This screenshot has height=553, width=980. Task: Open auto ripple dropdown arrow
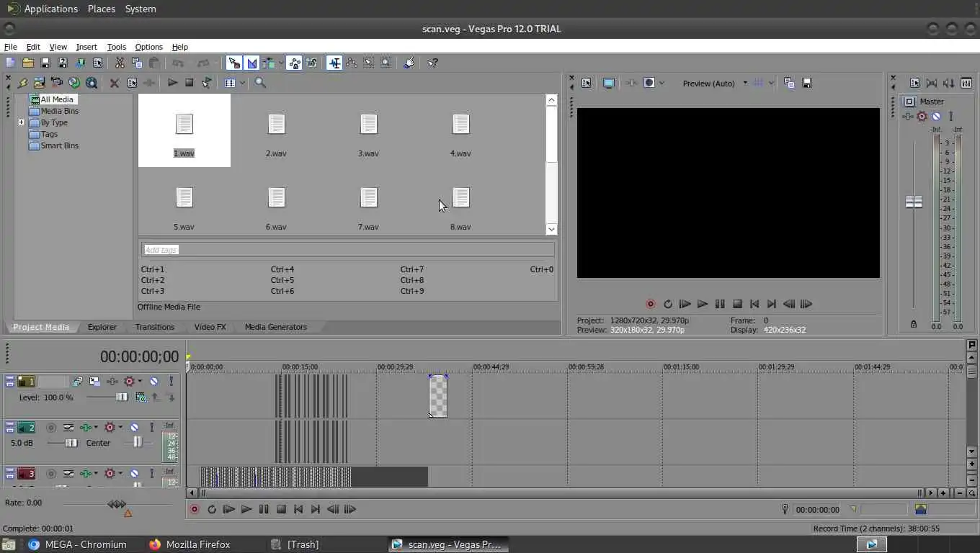pyautogui.click(x=281, y=63)
